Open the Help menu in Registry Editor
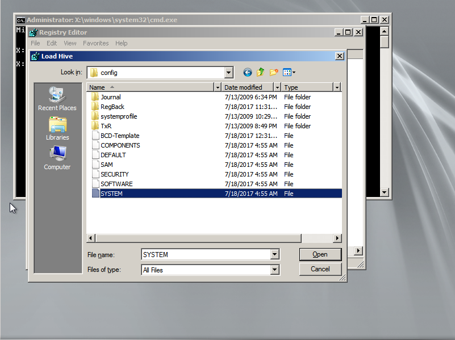This screenshot has height=340, width=455. 122,43
